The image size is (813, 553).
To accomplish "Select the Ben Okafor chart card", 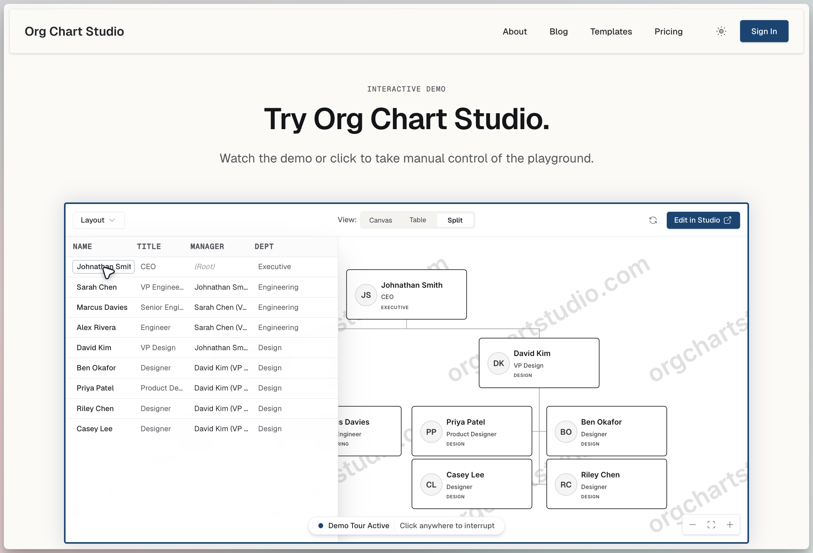I will pos(607,431).
